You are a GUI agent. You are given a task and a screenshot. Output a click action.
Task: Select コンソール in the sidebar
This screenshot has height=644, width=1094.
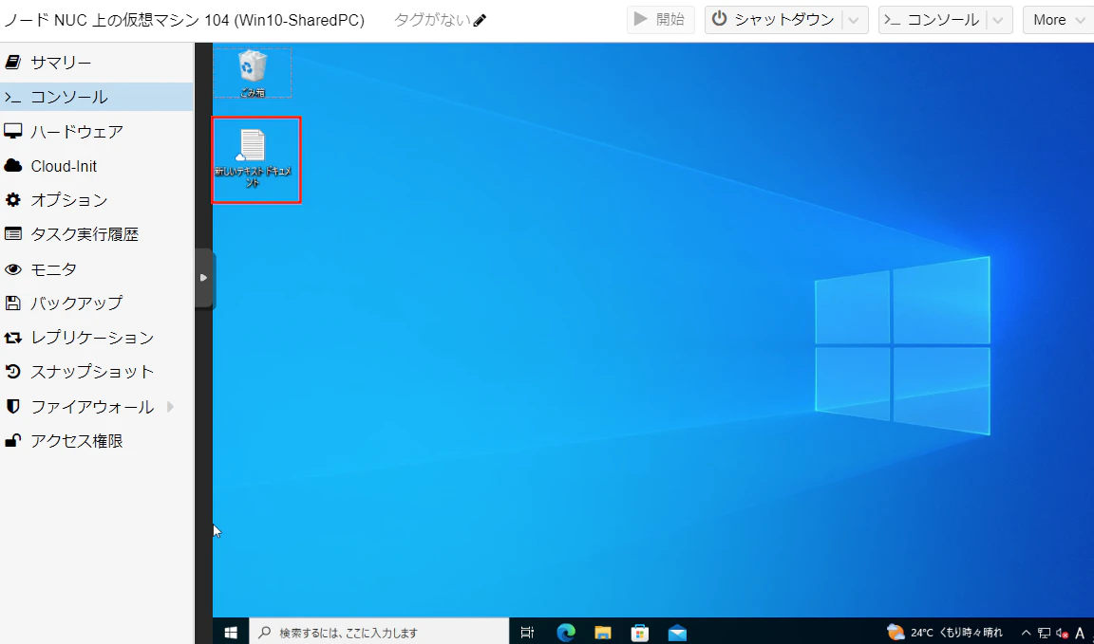(x=96, y=97)
